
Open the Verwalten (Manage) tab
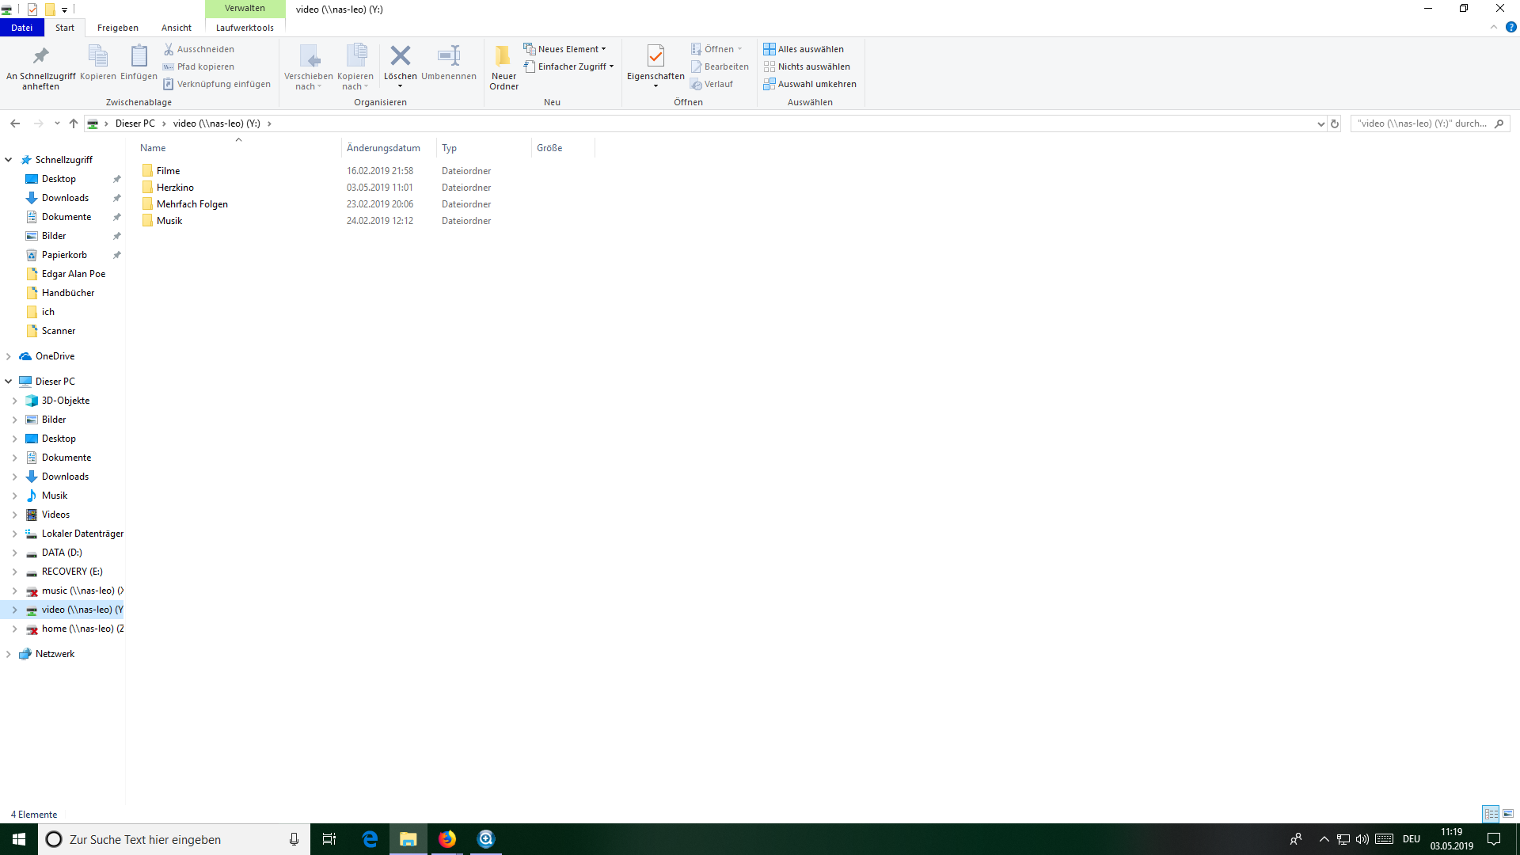tap(245, 9)
